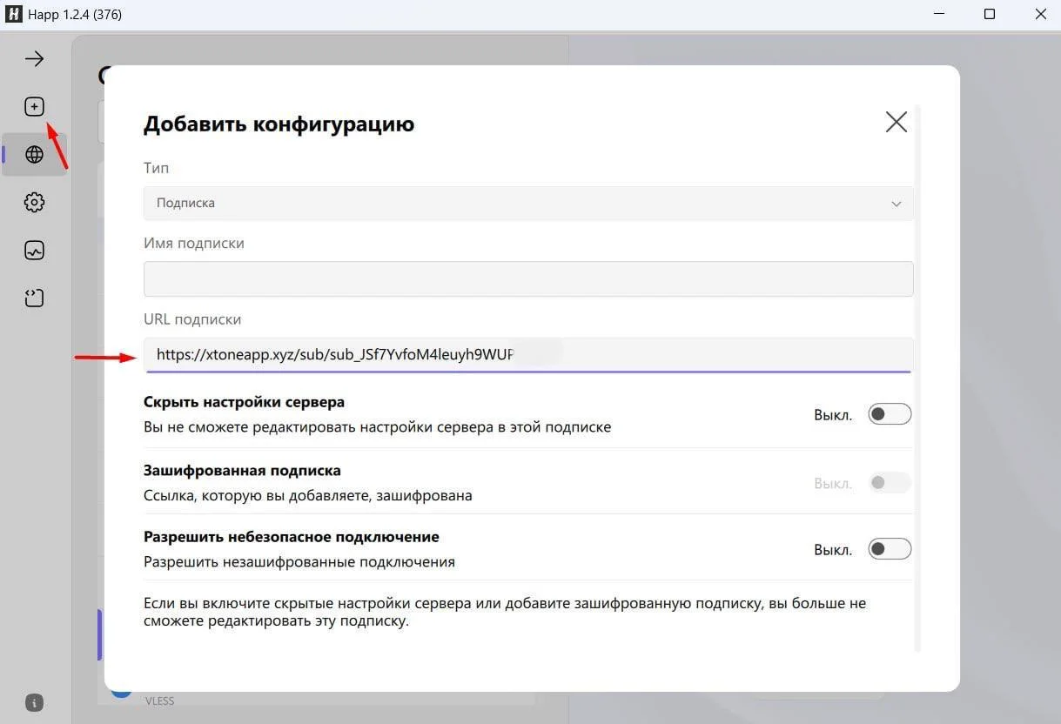This screenshot has width=1061, height=724.
Task: Maximize the Happ window
Action: (990, 15)
